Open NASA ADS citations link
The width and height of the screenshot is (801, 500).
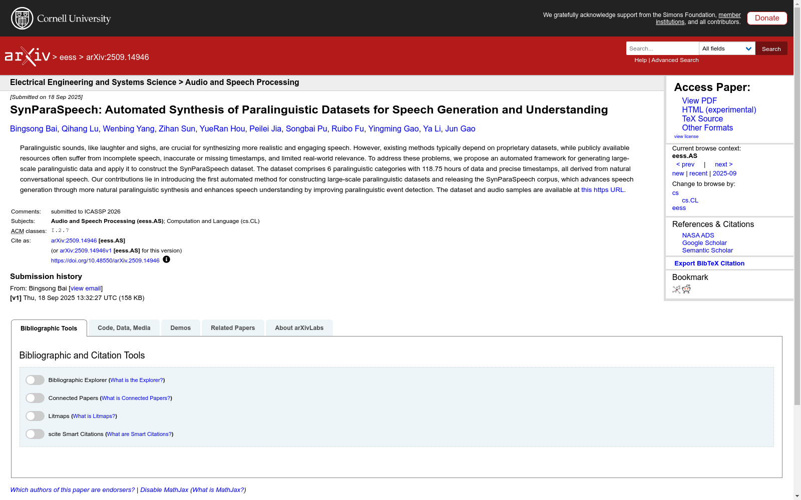click(x=698, y=235)
